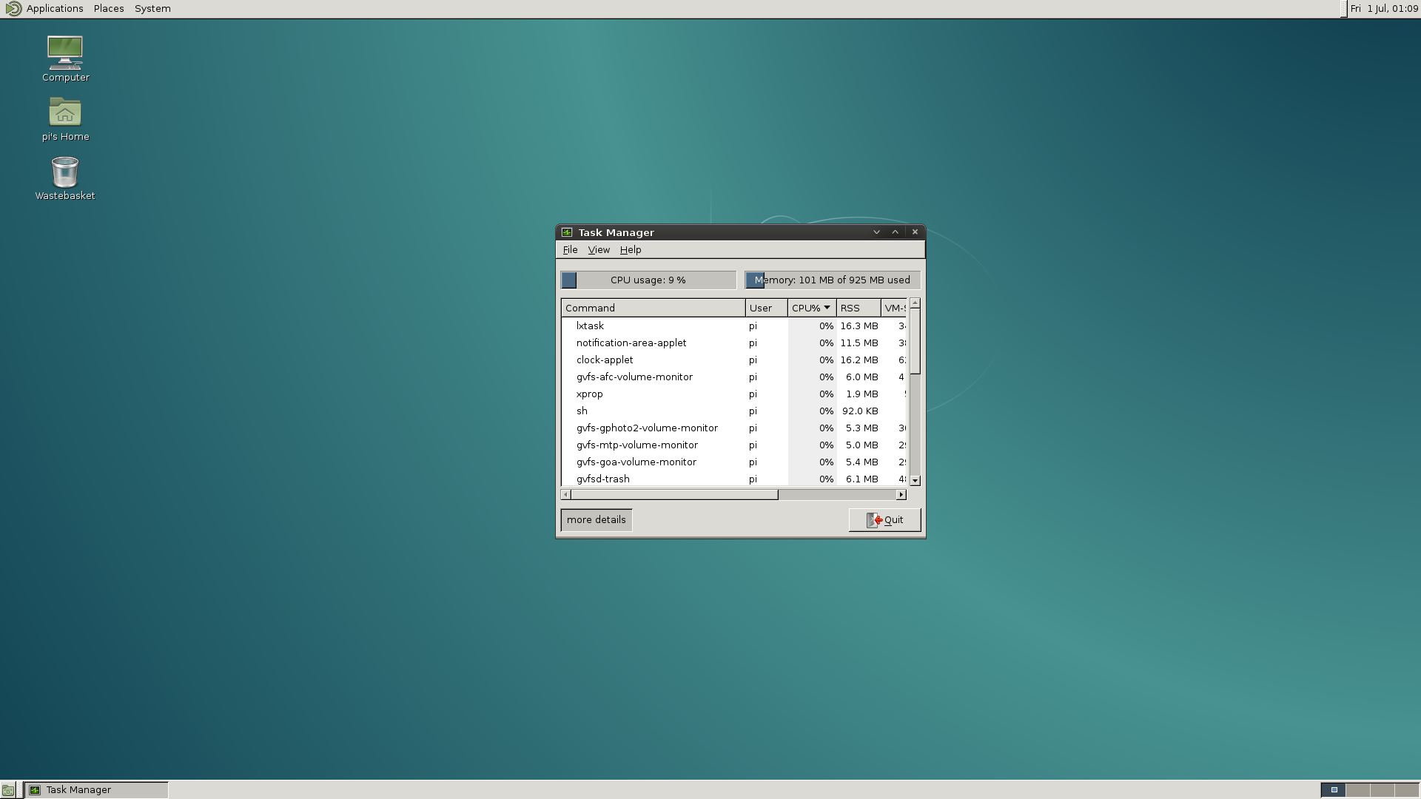Click the more details button
The height and width of the screenshot is (799, 1421).
(597, 520)
